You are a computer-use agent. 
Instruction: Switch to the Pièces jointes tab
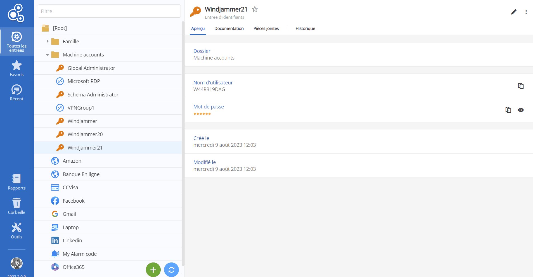266,29
